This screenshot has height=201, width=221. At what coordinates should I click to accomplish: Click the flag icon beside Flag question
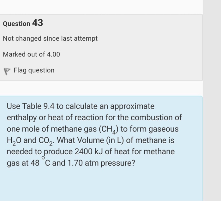pos(7,71)
